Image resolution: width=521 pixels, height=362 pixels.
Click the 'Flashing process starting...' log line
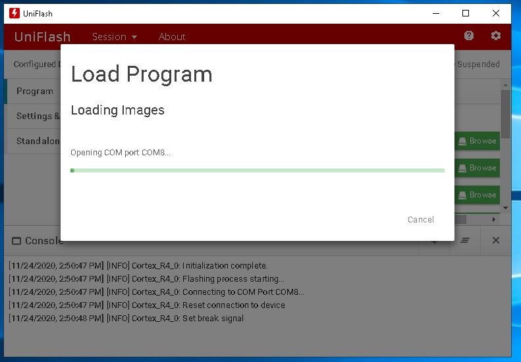coord(146,278)
